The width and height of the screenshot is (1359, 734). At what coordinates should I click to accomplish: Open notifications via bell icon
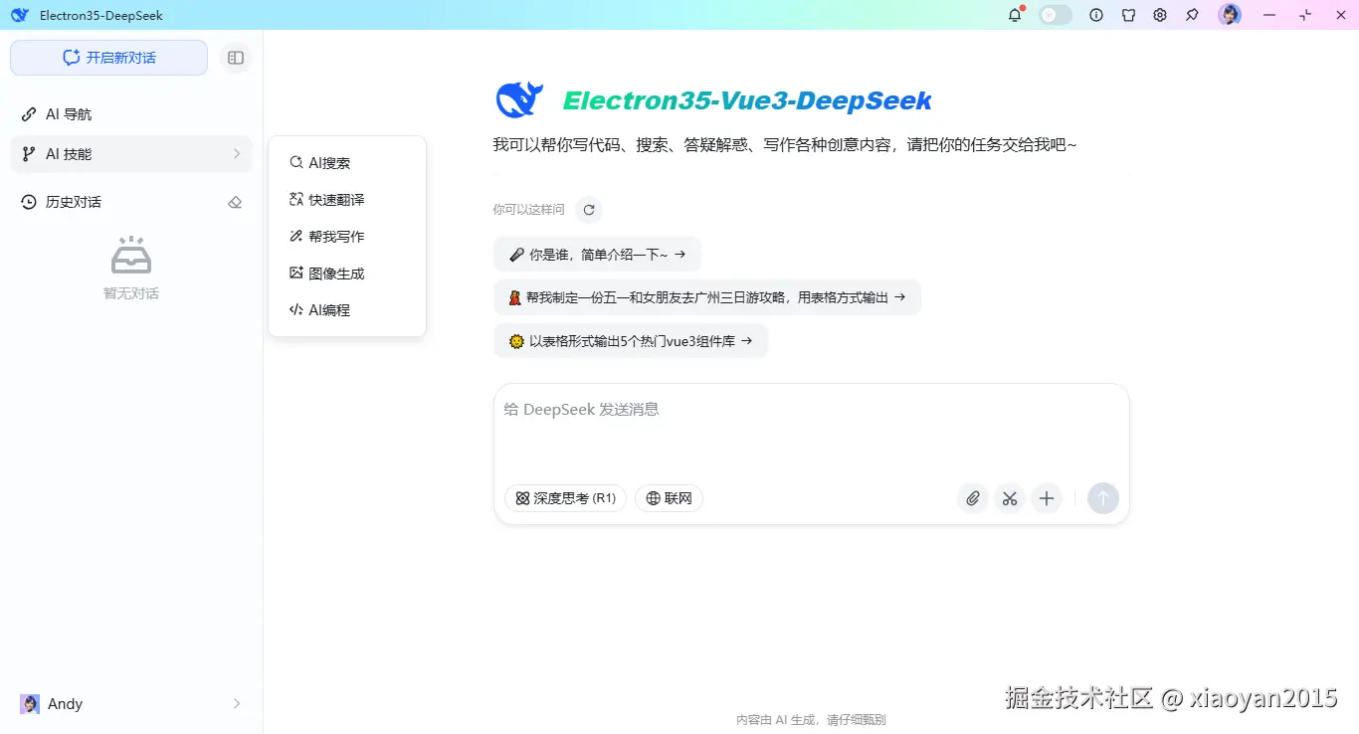click(x=1014, y=15)
